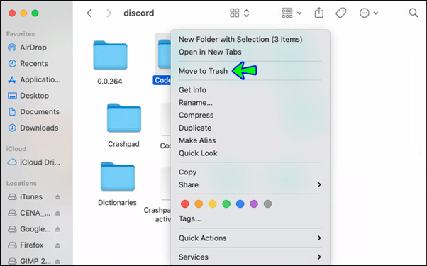Image resolution: width=427 pixels, height=266 pixels.
Task: Open Recents in the sidebar
Action: [34, 63]
